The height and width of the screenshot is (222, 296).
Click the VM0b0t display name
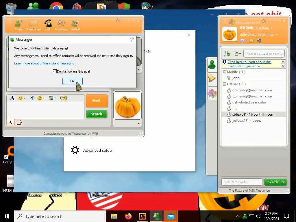point(247,28)
